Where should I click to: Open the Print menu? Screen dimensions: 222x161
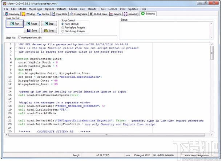122,9
